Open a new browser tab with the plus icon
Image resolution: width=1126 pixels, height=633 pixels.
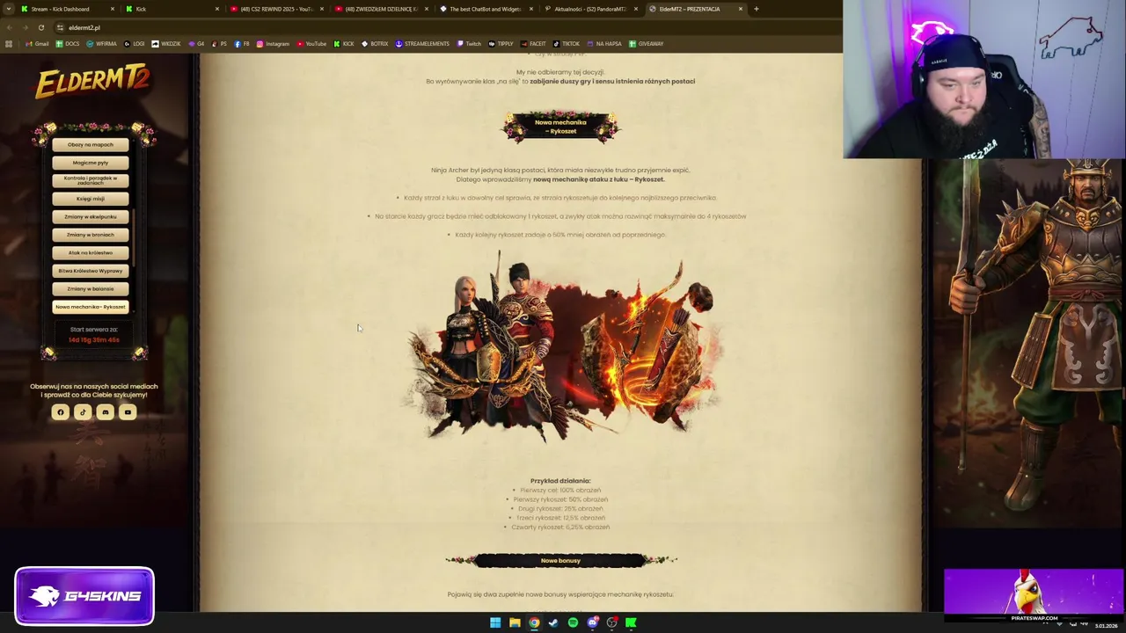tap(756, 9)
